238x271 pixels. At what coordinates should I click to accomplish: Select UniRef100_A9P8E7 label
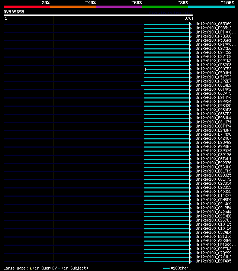(213, 146)
